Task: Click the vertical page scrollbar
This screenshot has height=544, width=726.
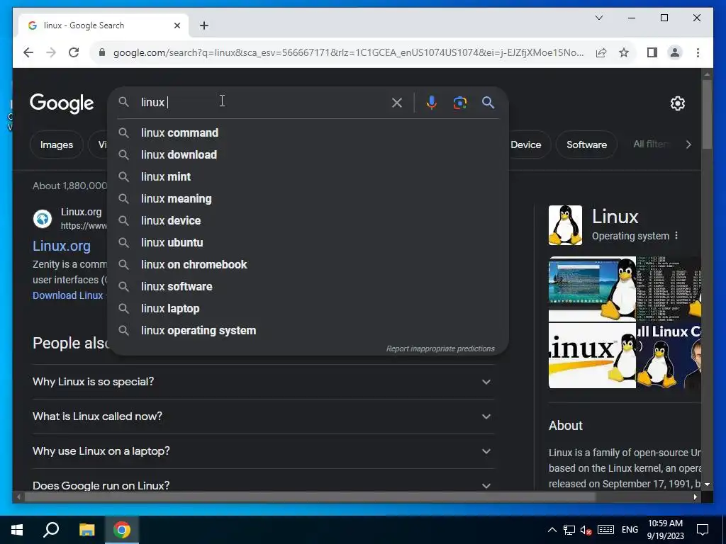Action: (707, 114)
